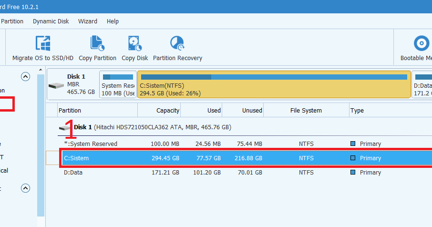Open the Copy Partition wizard
432x227 pixels.
coord(97,43)
